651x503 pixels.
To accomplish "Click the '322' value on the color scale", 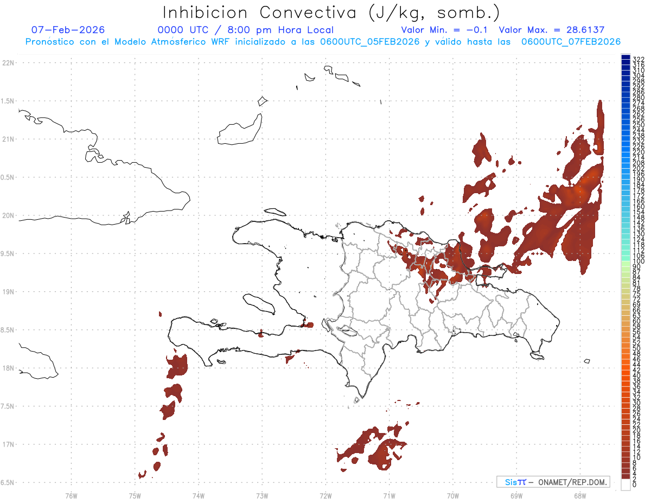I will (x=638, y=59).
